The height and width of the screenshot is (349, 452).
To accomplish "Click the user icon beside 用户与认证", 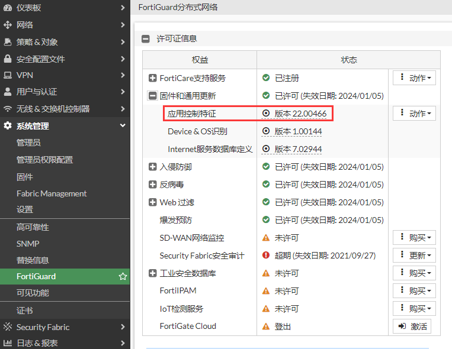I will tap(8, 92).
